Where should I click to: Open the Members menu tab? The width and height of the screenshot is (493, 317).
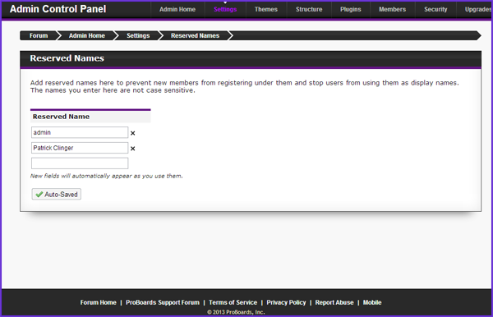(x=393, y=9)
